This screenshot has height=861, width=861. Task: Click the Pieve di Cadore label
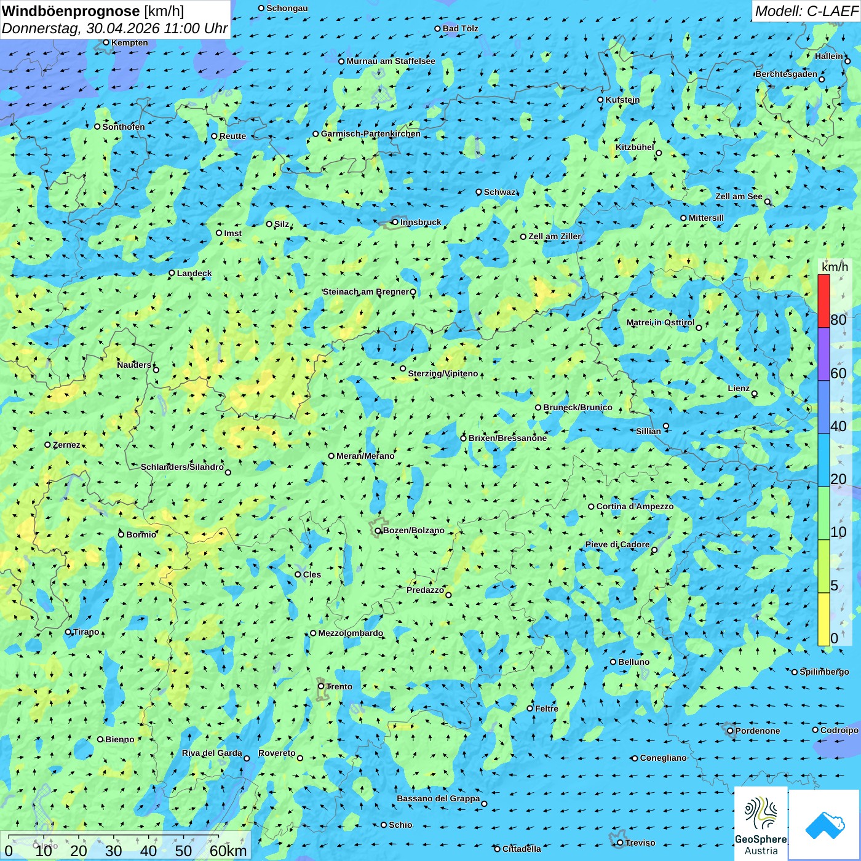[x=617, y=544]
